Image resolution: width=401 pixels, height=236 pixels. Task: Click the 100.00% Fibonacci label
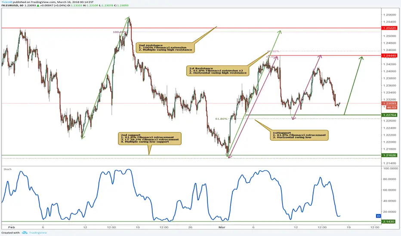pos(120,32)
